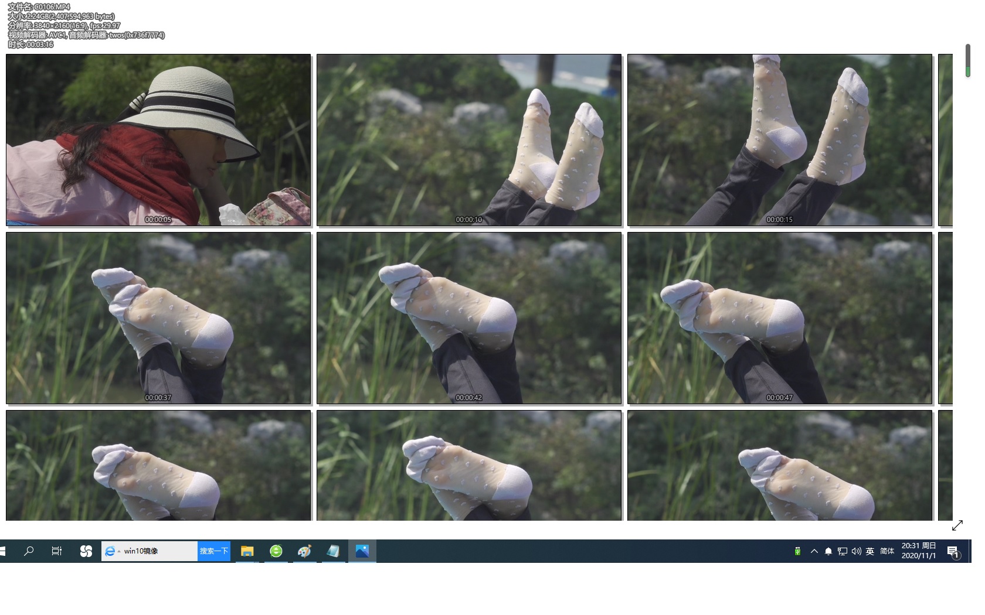The image size is (985, 615).
Task: Click the fullscreen expand arrows icon
Action: click(957, 525)
